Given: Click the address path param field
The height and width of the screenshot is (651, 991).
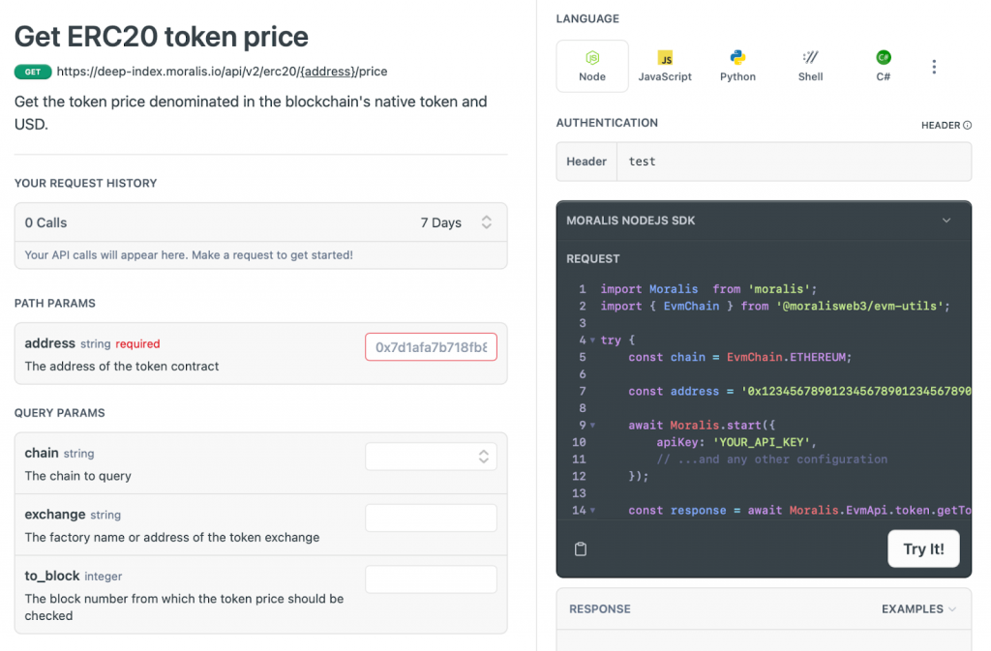Looking at the screenshot, I should point(431,346).
